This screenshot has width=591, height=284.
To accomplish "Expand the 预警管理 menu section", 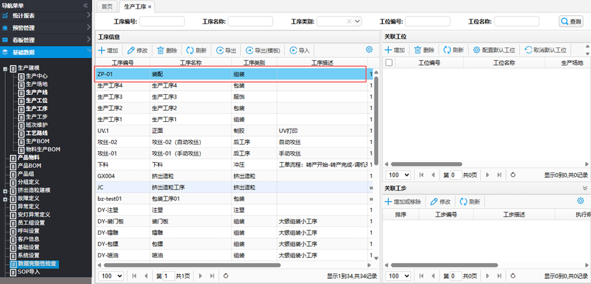I will click(x=46, y=27).
